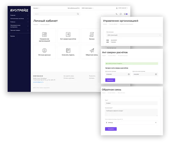This screenshot has width=170, height=143.
Task: Click Личный кабинет breadcrumb in Акт сверки panel
Action: (112, 55)
